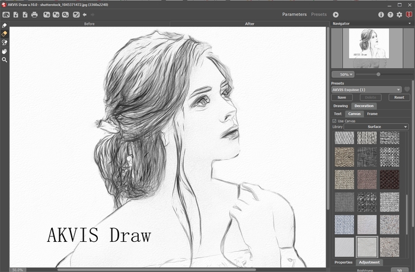Open the Frame sub-tab
This screenshot has height=272, width=415.
point(372,114)
